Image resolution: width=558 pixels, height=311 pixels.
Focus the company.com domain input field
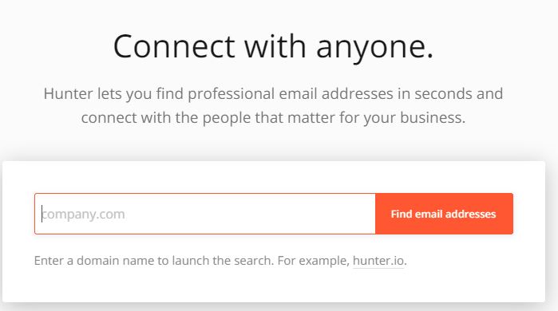pos(205,214)
